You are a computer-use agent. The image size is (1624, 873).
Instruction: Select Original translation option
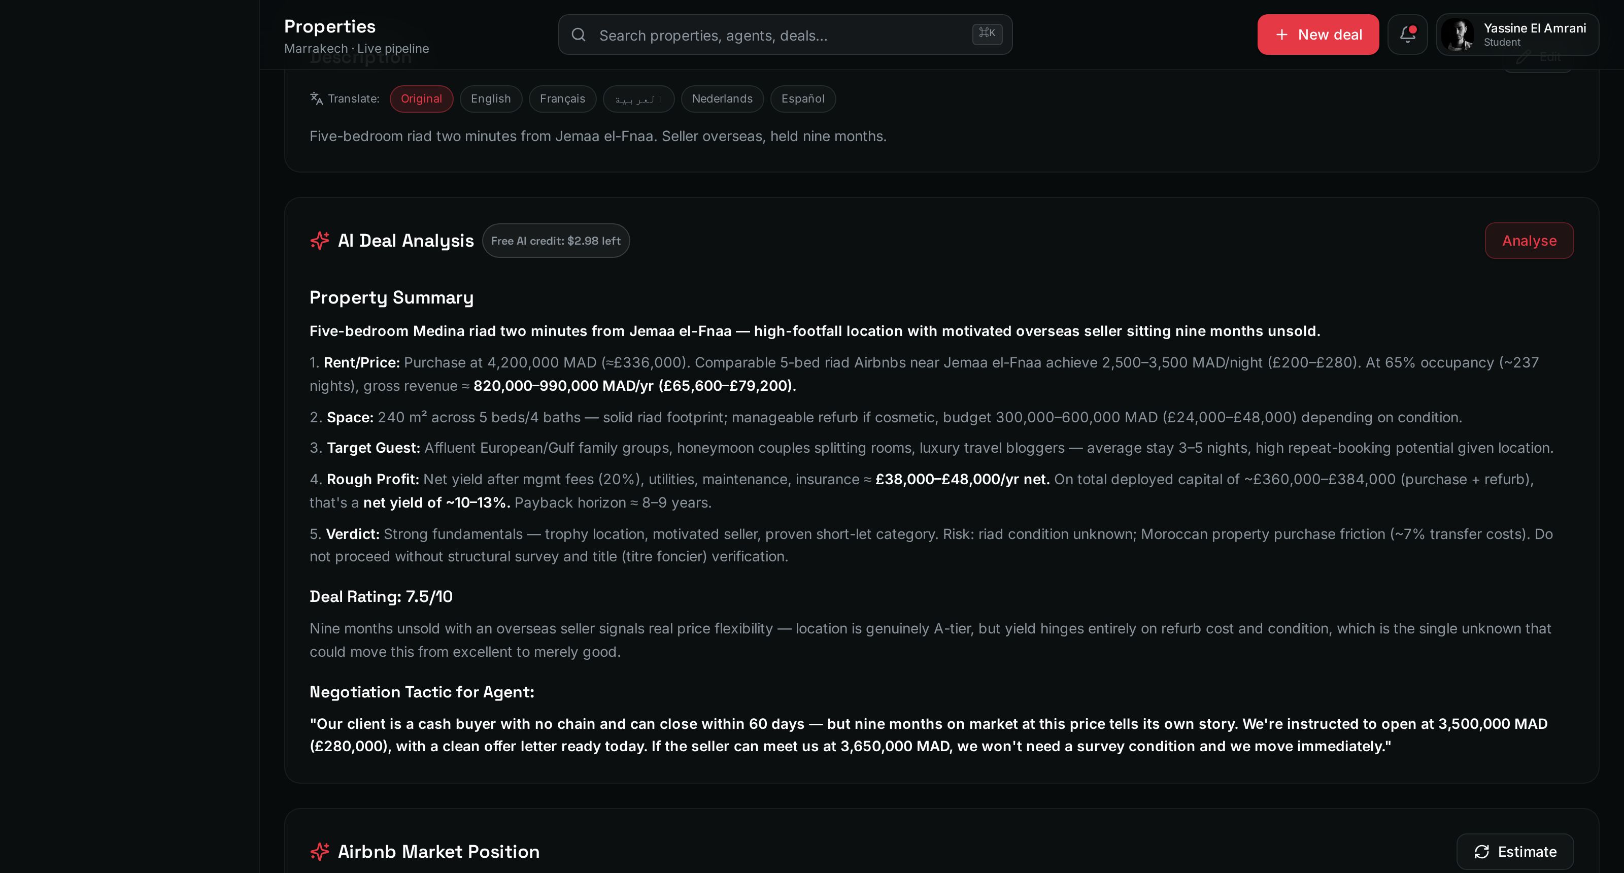[421, 99]
